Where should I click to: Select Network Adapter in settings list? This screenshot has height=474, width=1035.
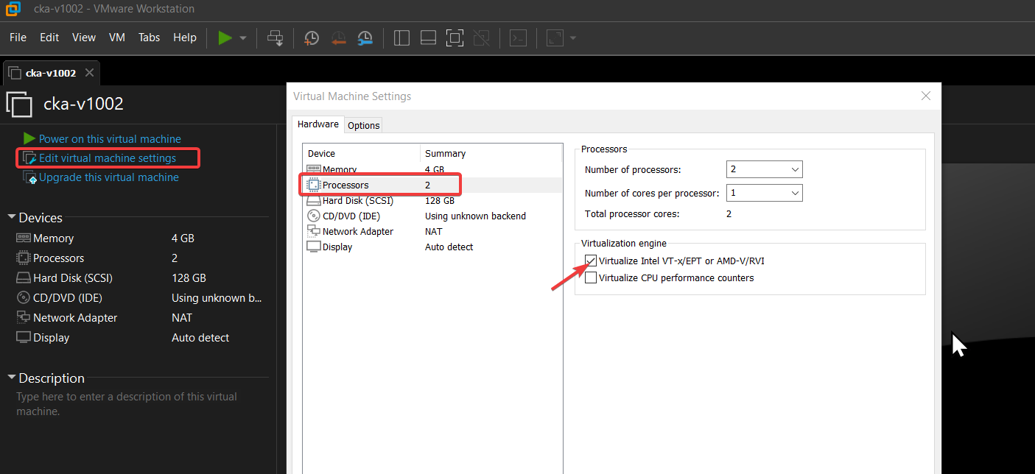click(432, 231)
